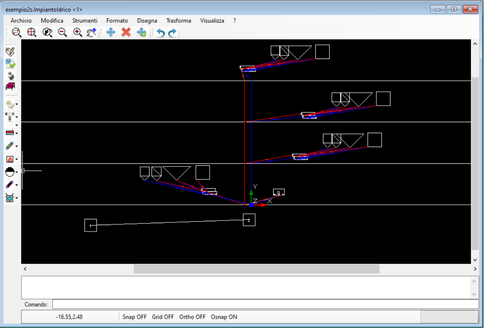The image size is (484, 328).
Task: Expand the dropdown arrow beside the red pipe section icon
Action: pos(17,133)
